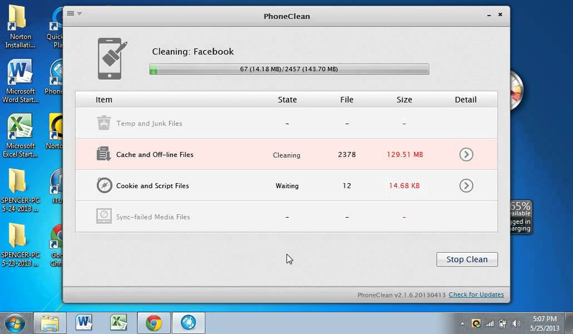Select the SPENCER-PC 5-24-2013 desktop folder
573x334 pixels.
[20, 190]
